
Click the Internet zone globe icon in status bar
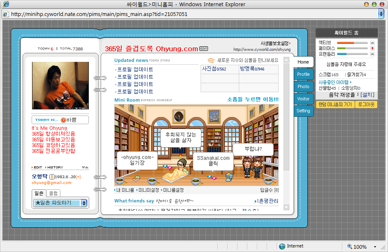282,246
